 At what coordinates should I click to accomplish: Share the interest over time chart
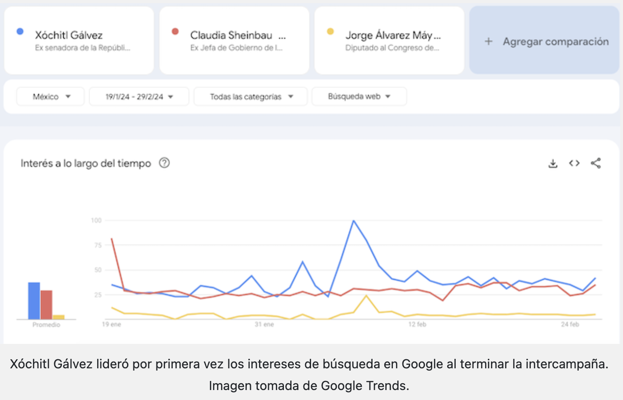(596, 163)
